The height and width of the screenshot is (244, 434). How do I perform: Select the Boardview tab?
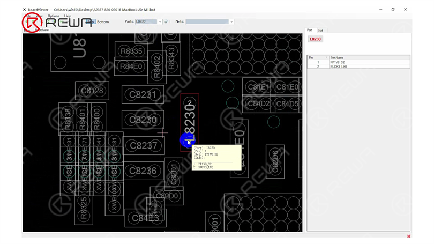pos(42,30)
